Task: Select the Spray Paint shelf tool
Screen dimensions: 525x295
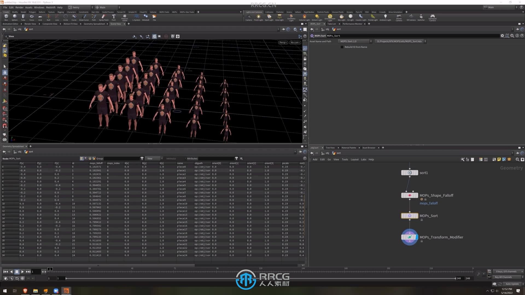Action: click(x=104, y=17)
